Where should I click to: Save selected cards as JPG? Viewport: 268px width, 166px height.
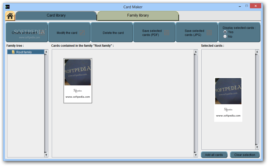click(197, 32)
